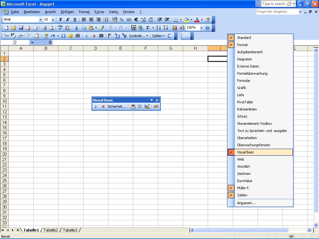This screenshot has height=239, width=319.
Task: Uncheck the Format toolbar entry
Action: [260, 45]
